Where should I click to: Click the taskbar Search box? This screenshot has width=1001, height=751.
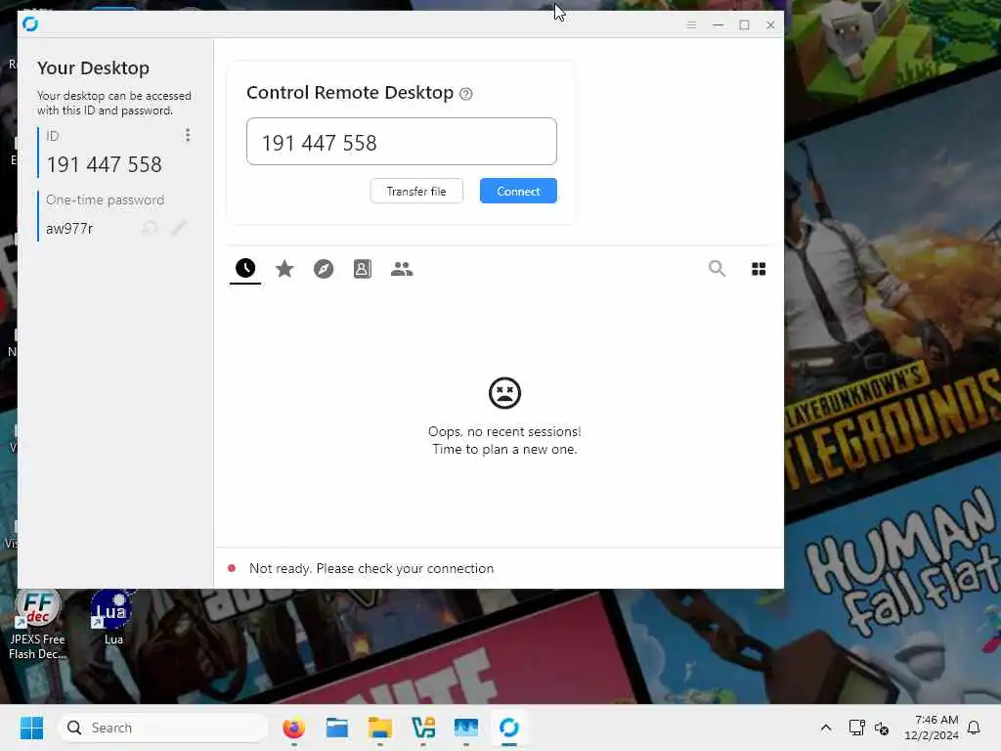point(163,728)
